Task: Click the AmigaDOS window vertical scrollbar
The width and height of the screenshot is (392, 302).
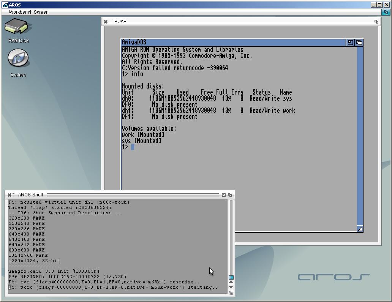Action: click(360, 136)
